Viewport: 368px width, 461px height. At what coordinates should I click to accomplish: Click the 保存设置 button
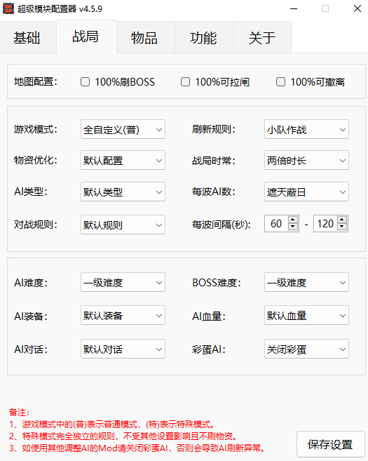point(331,444)
